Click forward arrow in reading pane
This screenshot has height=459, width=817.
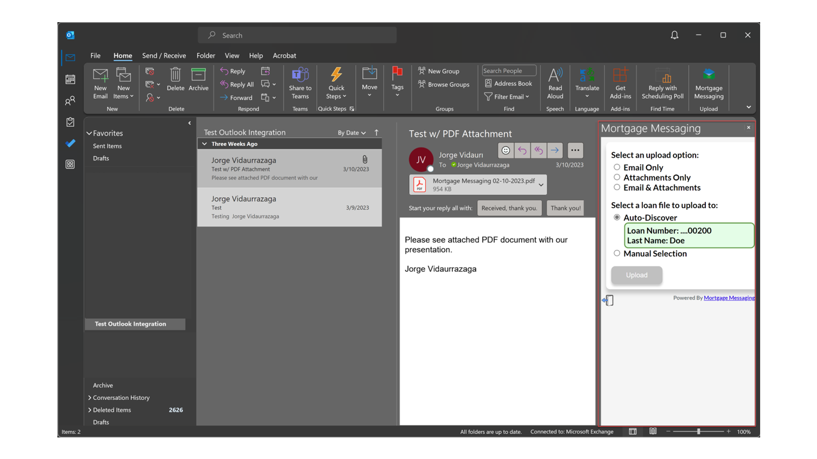pyautogui.click(x=555, y=151)
